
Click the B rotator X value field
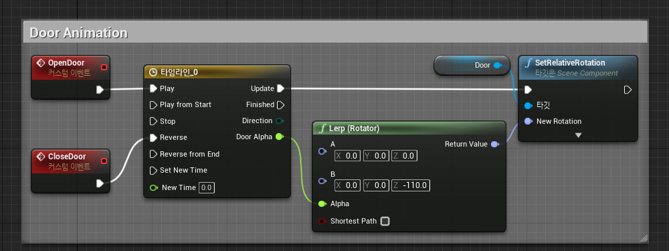(348, 185)
